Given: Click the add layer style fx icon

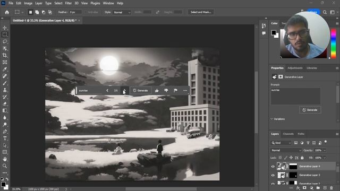Looking at the screenshot, I should point(298,188).
